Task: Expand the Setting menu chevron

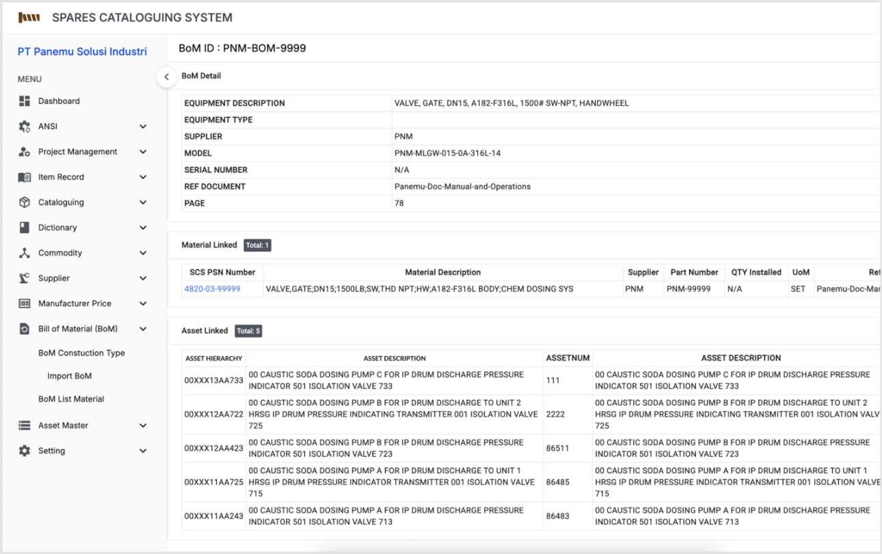Action: click(143, 451)
